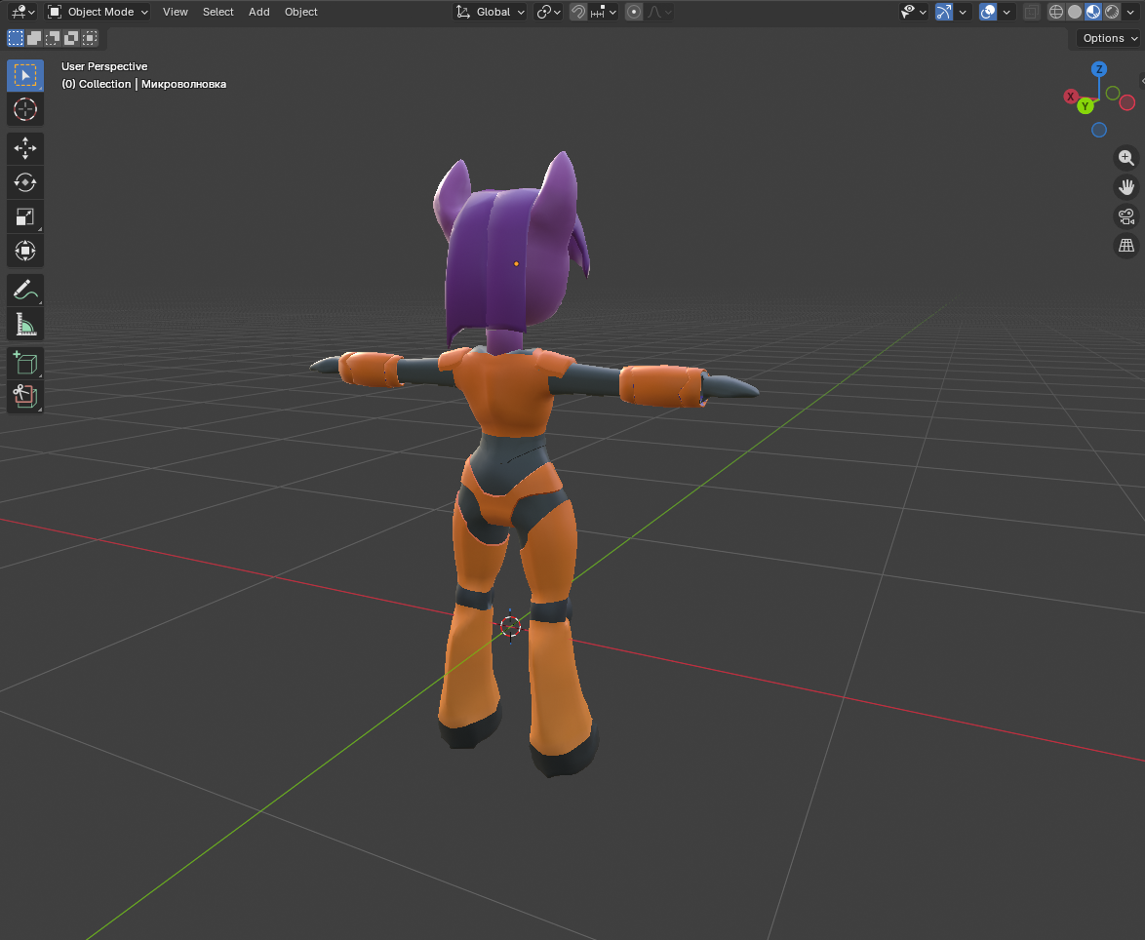
Task: Click the Zoom viewport magnifier icon
Action: (1126, 158)
